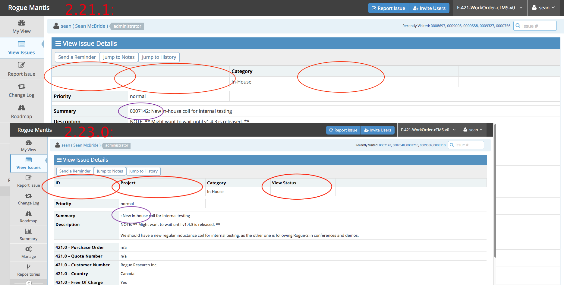The width and height of the screenshot is (564, 285).
Task: Collapse the sidebar using the bottom chevron icon
Action: point(29,283)
